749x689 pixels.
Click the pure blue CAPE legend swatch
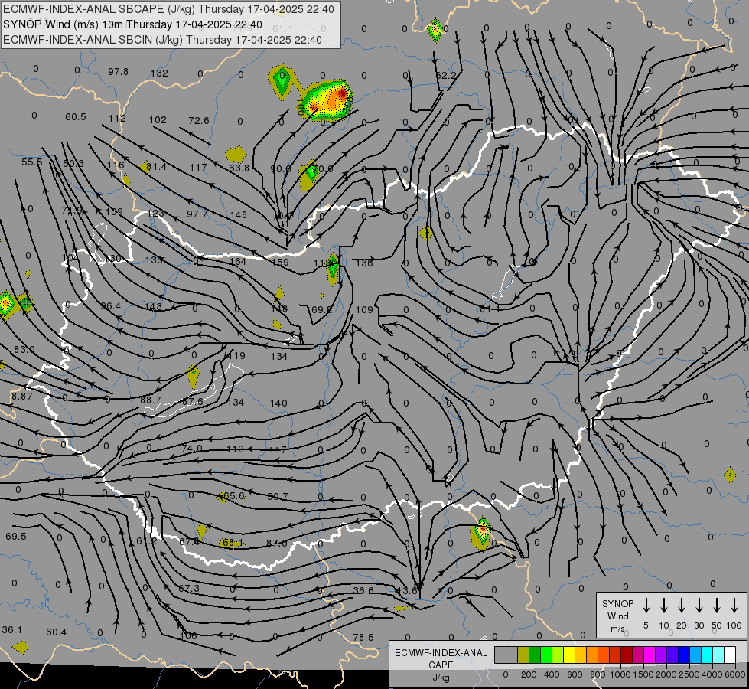click(684, 655)
